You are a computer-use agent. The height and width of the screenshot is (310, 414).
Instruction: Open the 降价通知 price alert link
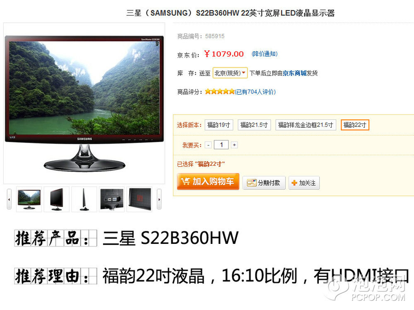(x=265, y=54)
